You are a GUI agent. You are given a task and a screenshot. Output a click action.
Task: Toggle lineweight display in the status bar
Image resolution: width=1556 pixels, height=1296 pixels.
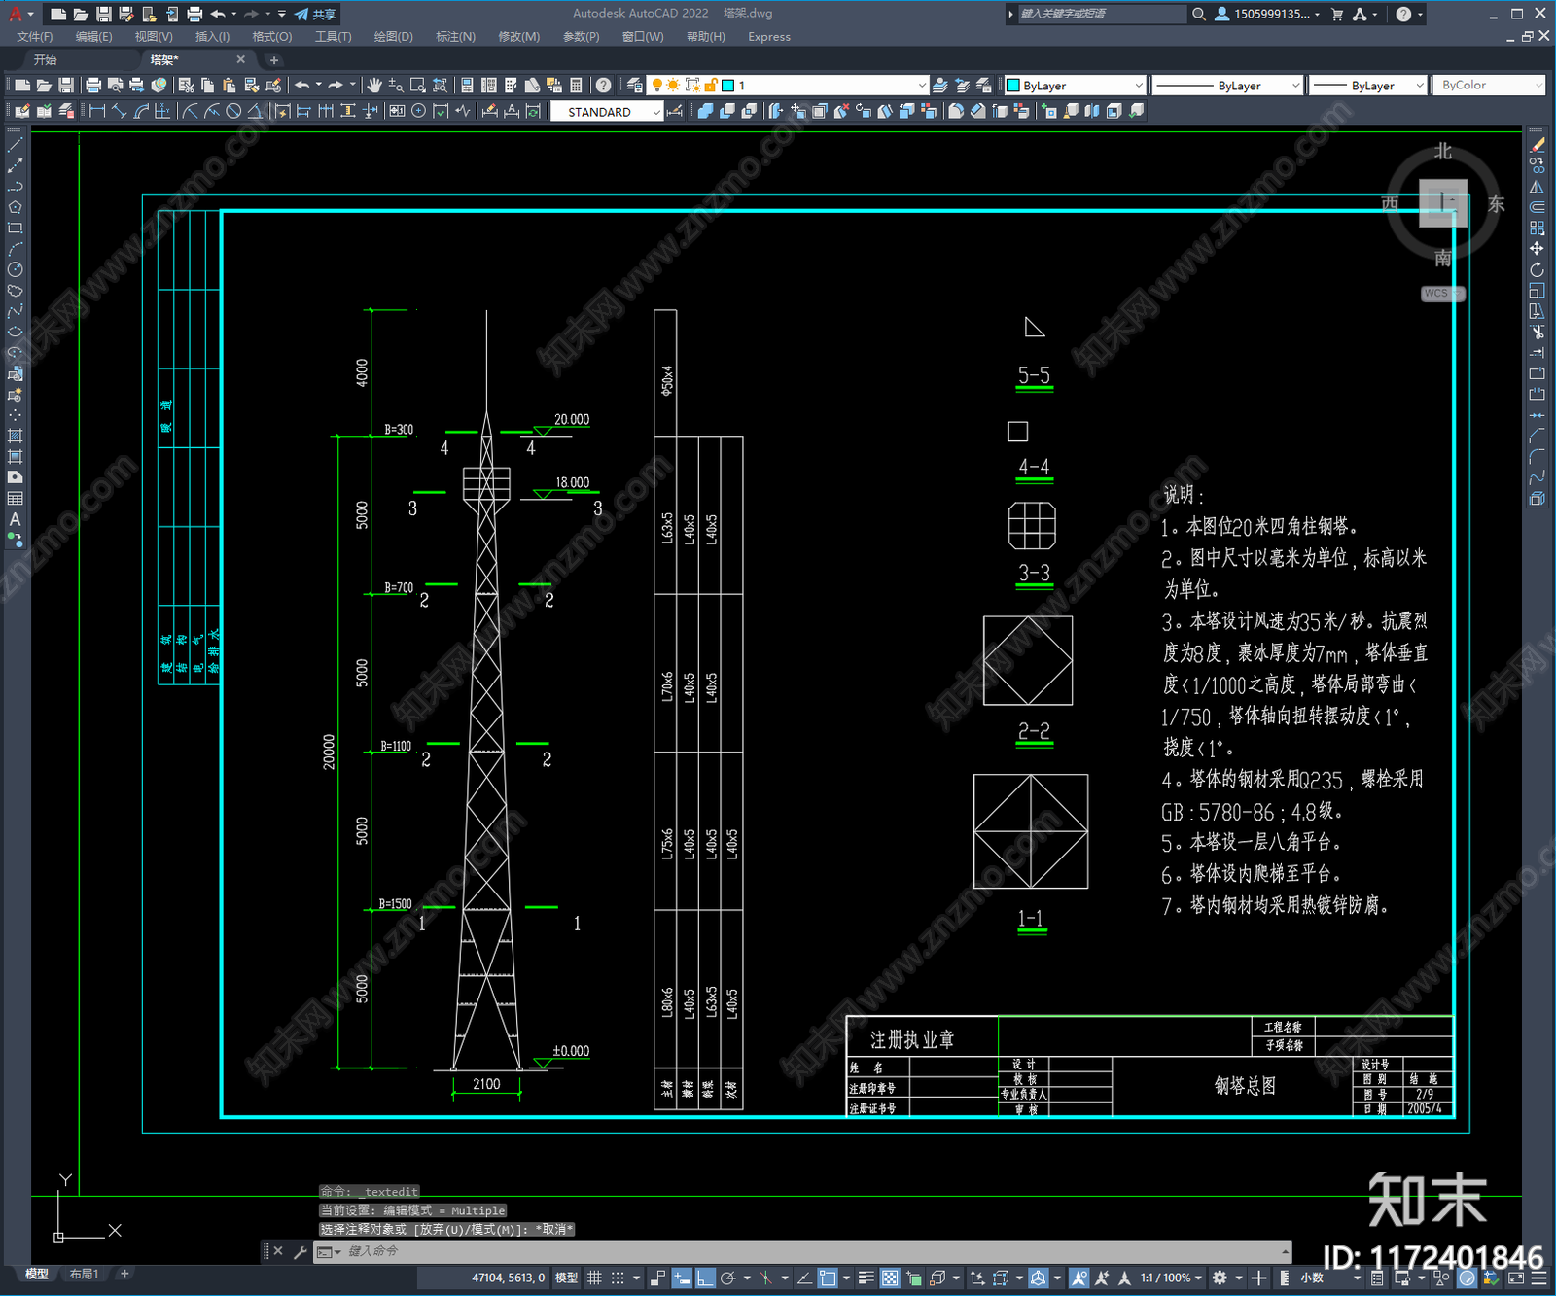click(x=866, y=1278)
